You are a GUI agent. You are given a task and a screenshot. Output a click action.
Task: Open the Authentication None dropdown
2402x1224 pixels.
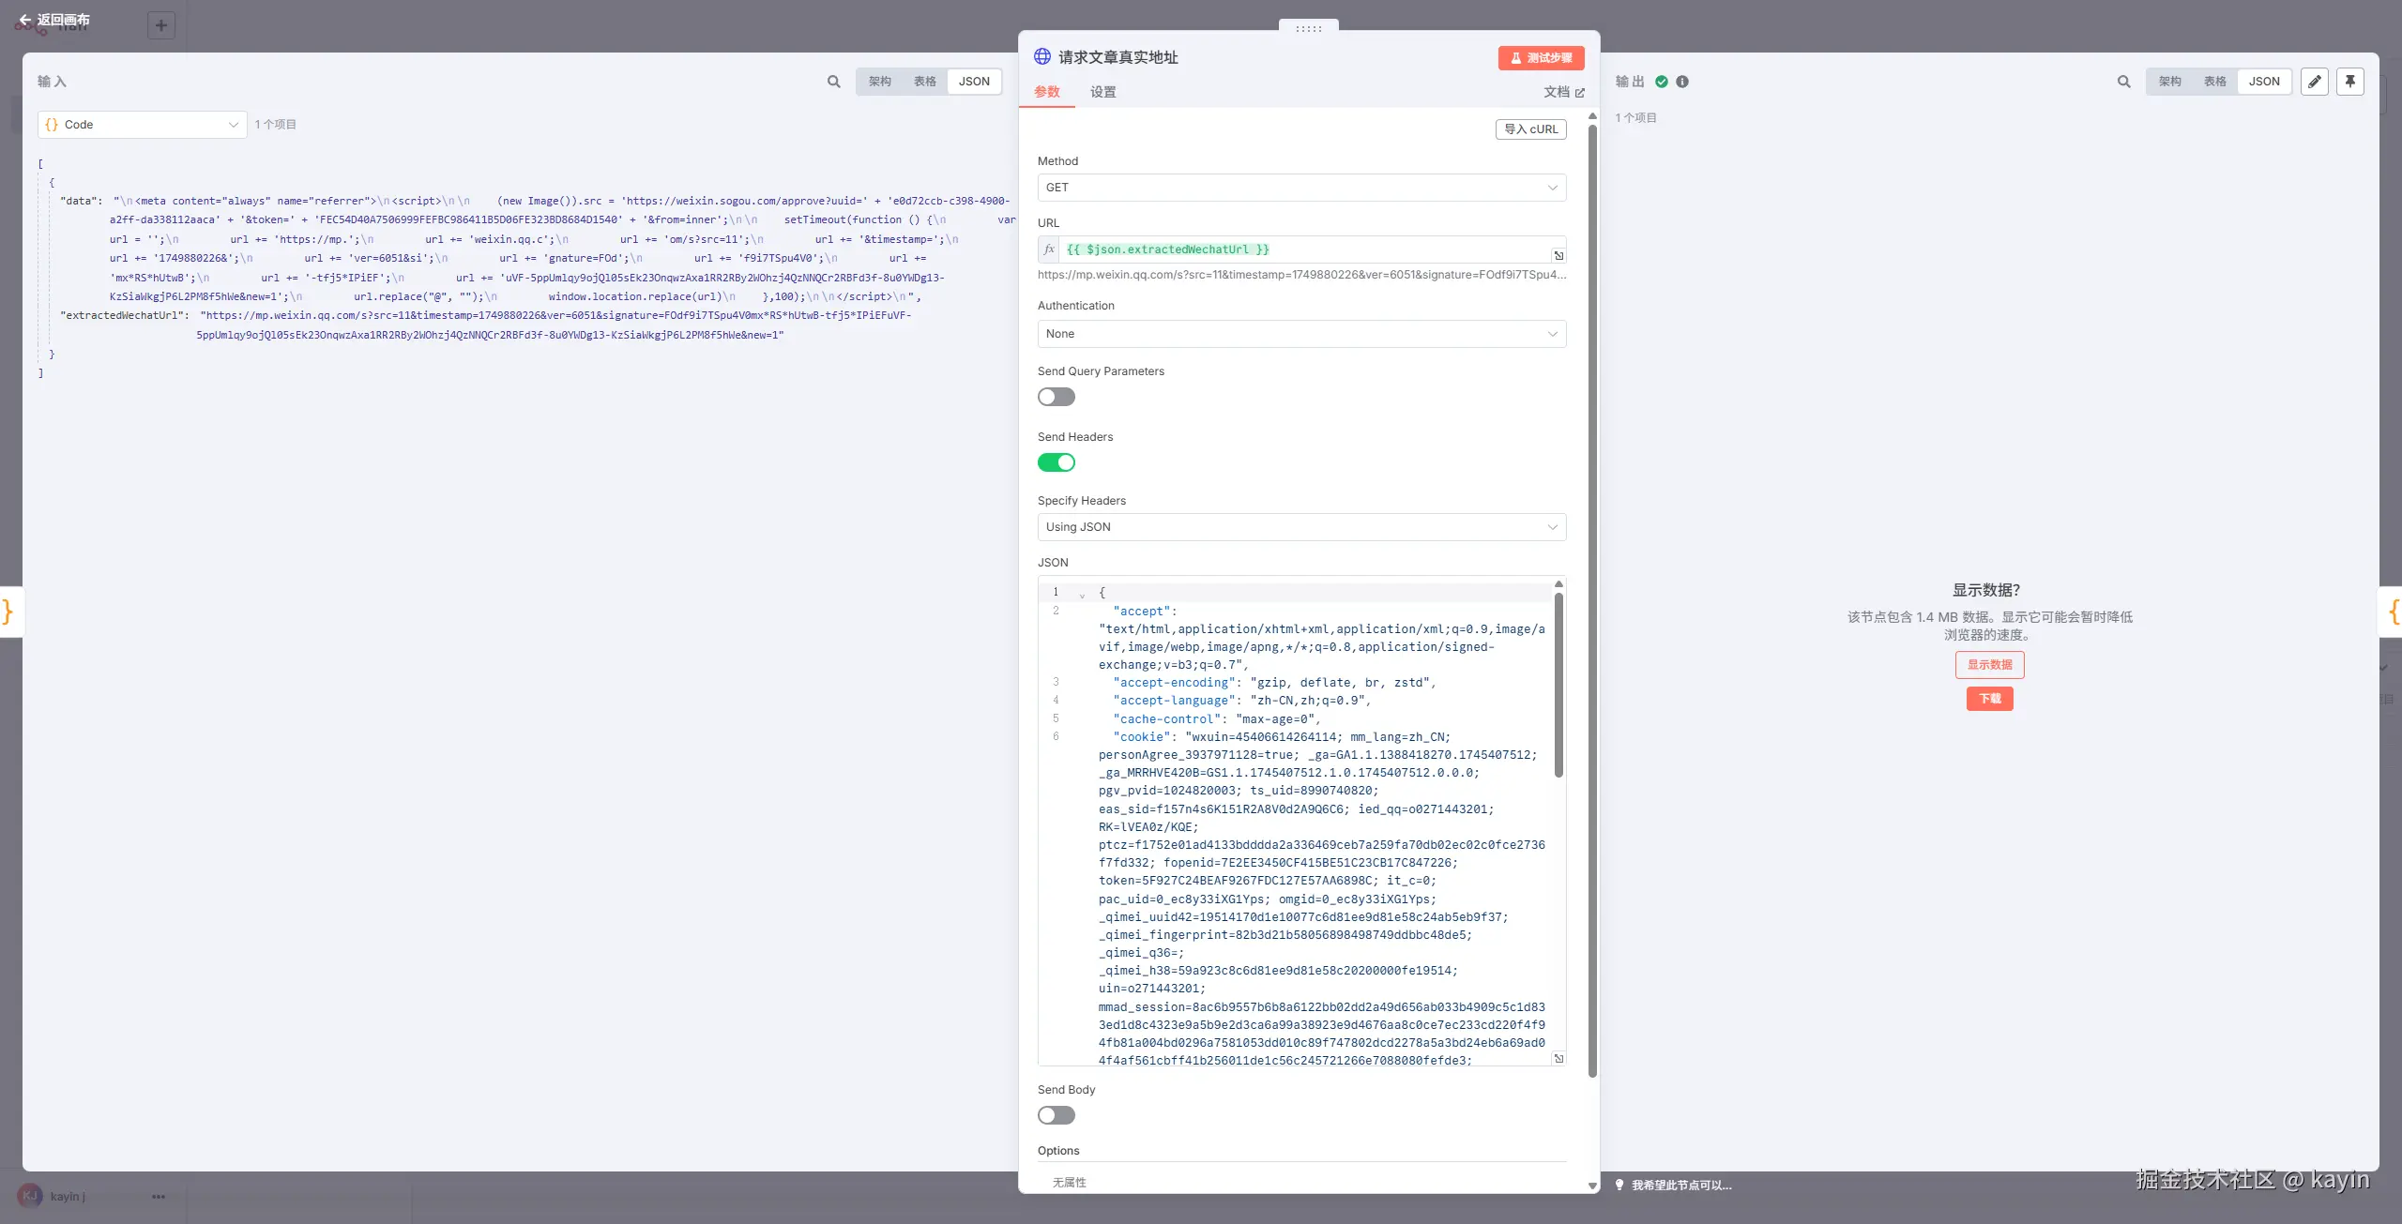[1301, 334]
